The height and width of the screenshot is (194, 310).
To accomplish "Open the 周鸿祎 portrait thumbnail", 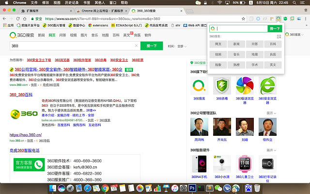I will coord(199,127).
